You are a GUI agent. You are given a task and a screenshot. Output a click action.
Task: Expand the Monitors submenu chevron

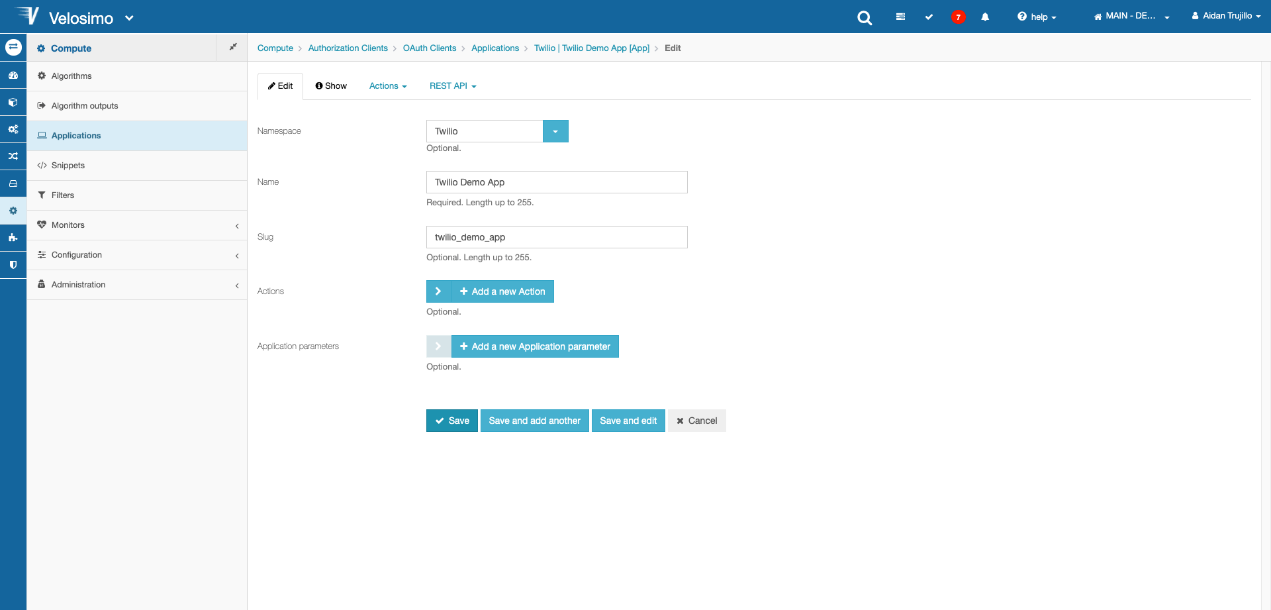point(237,226)
